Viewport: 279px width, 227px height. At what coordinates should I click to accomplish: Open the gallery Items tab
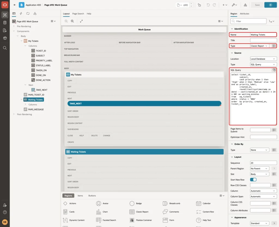point(80,196)
